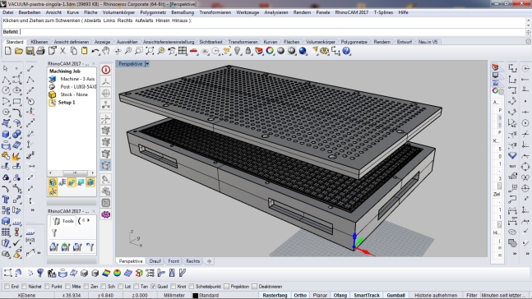Viewport: 532px width, 299px height.
Task: Enable the Tan osnap checkbox
Action: click(136, 287)
